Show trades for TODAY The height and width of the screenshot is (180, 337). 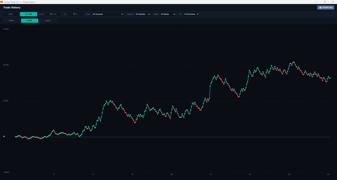pyautogui.click(x=11, y=14)
